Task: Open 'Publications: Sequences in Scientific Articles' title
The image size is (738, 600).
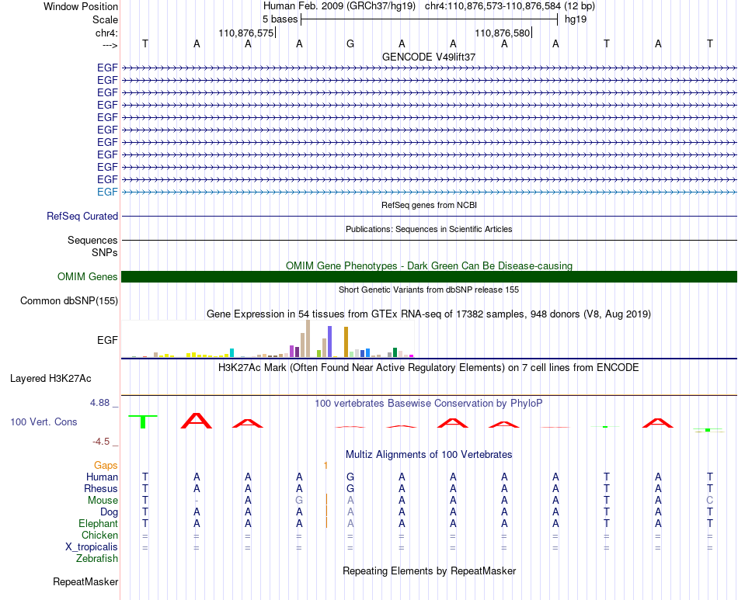Action: 429,229
